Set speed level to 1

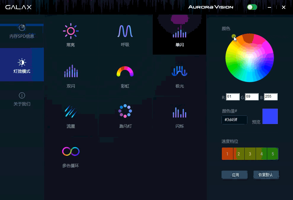tap(227, 154)
